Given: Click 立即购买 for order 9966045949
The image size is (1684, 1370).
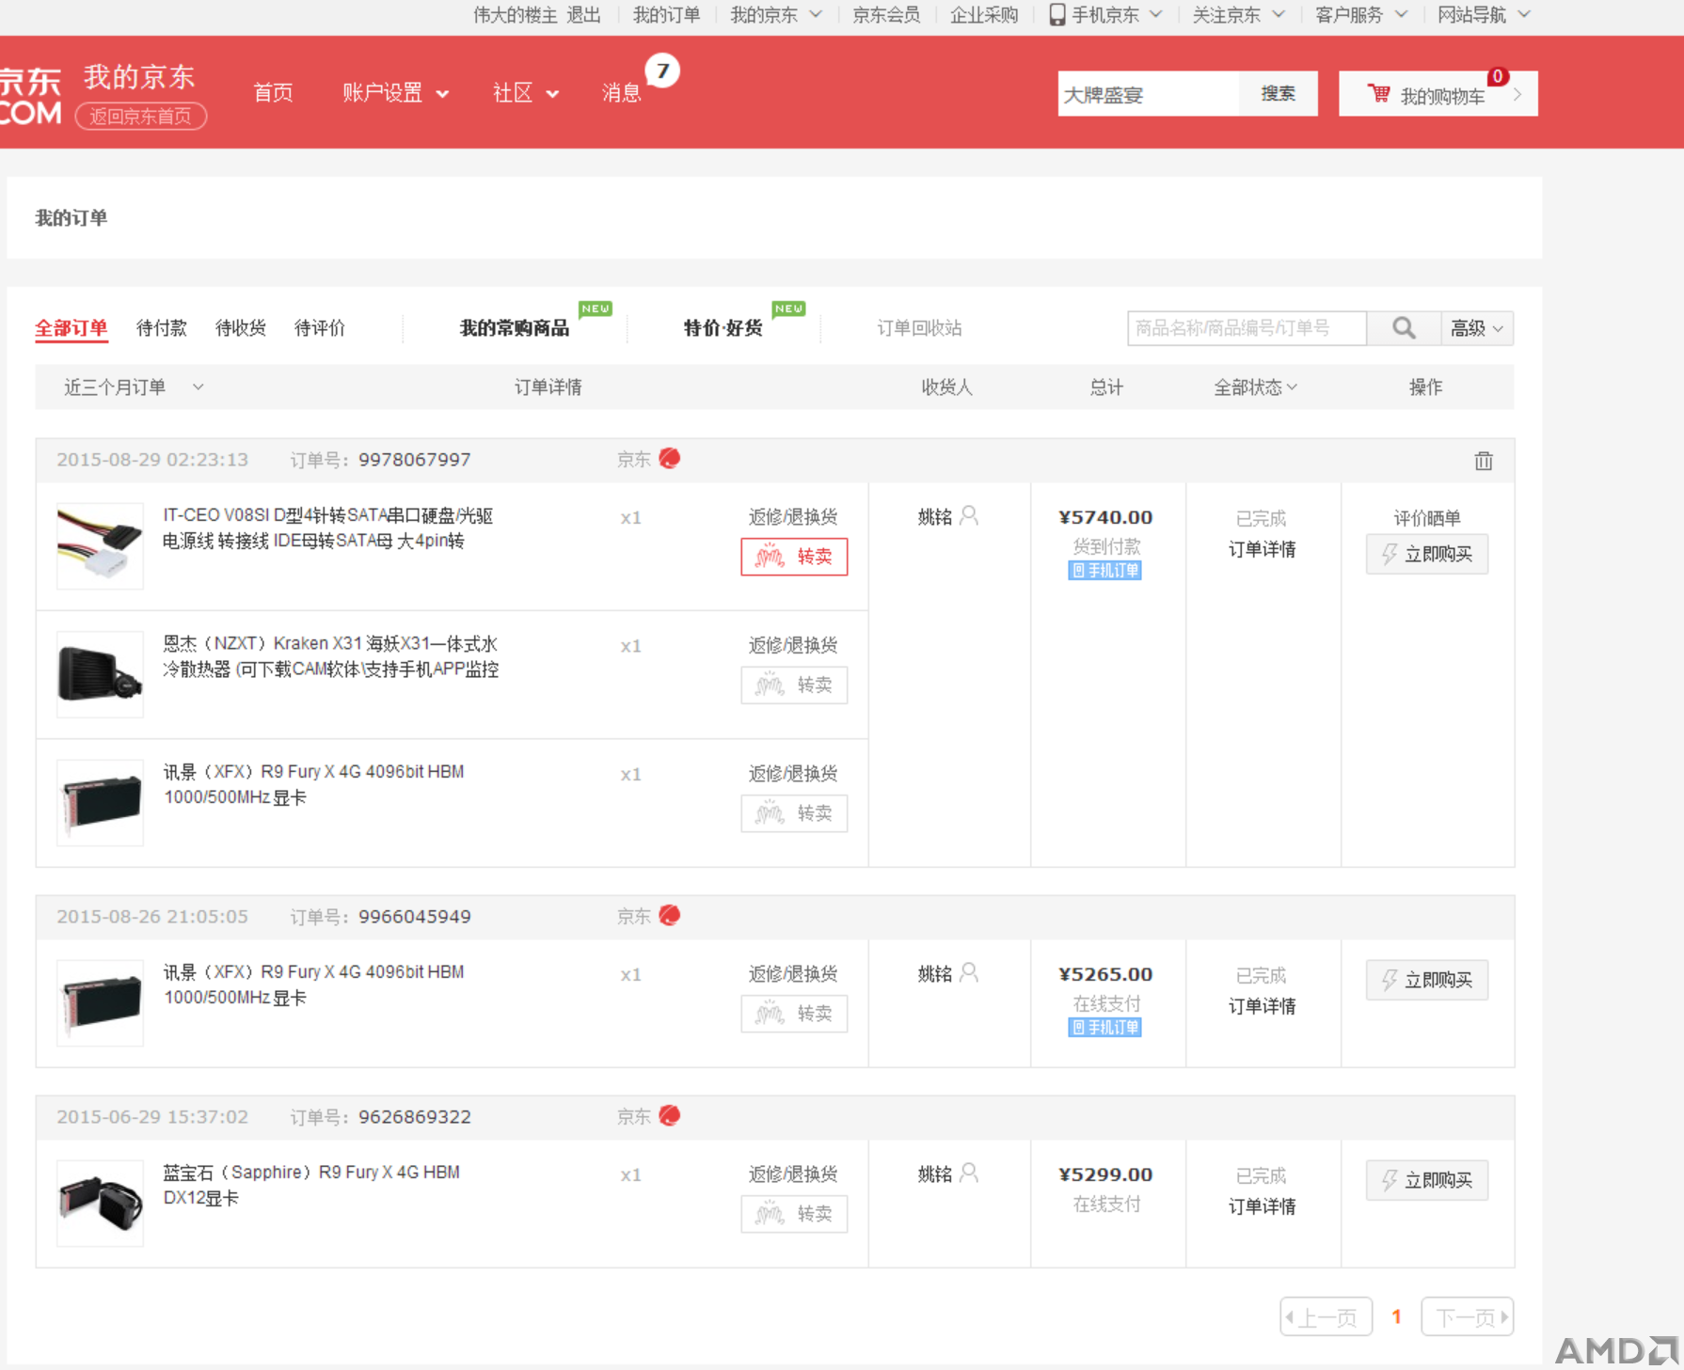Looking at the screenshot, I should [1427, 980].
